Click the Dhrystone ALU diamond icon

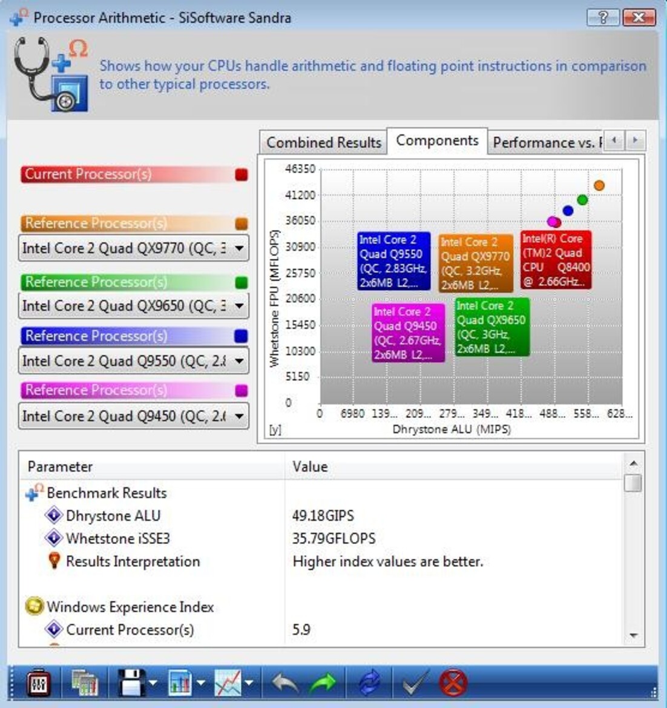pyautogui.click(x=54, y=515)
